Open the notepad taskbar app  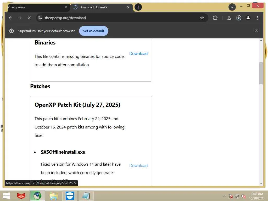pos(86,196)
